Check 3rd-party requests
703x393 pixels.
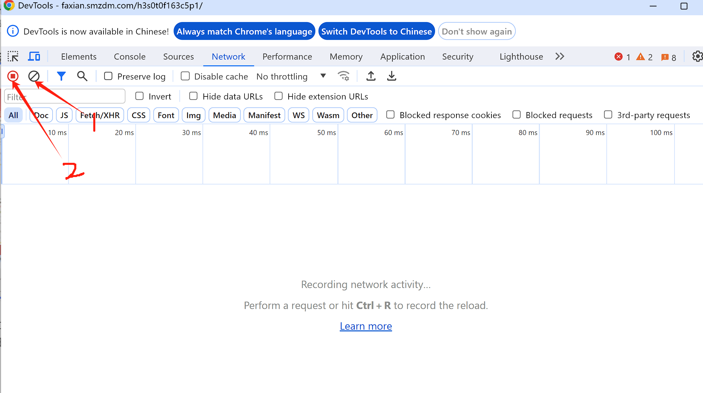[608, 114]
